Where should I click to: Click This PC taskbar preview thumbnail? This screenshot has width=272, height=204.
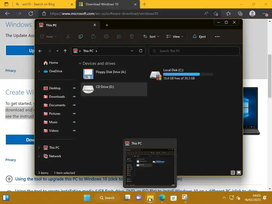click(150, 167)
